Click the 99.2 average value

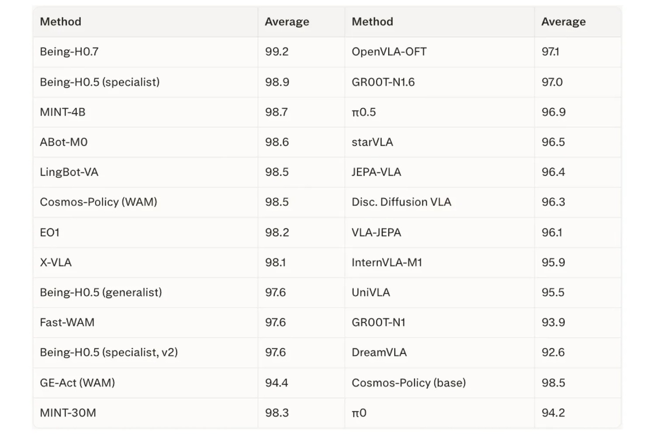[x=277, y=52]
